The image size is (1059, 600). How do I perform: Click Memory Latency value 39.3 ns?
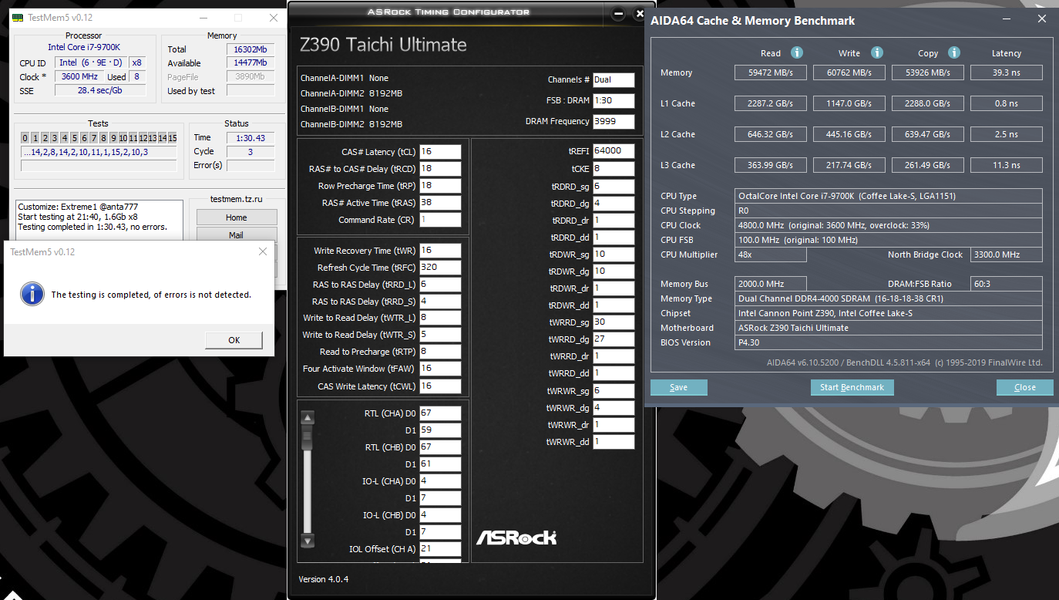coord(1007,72)
